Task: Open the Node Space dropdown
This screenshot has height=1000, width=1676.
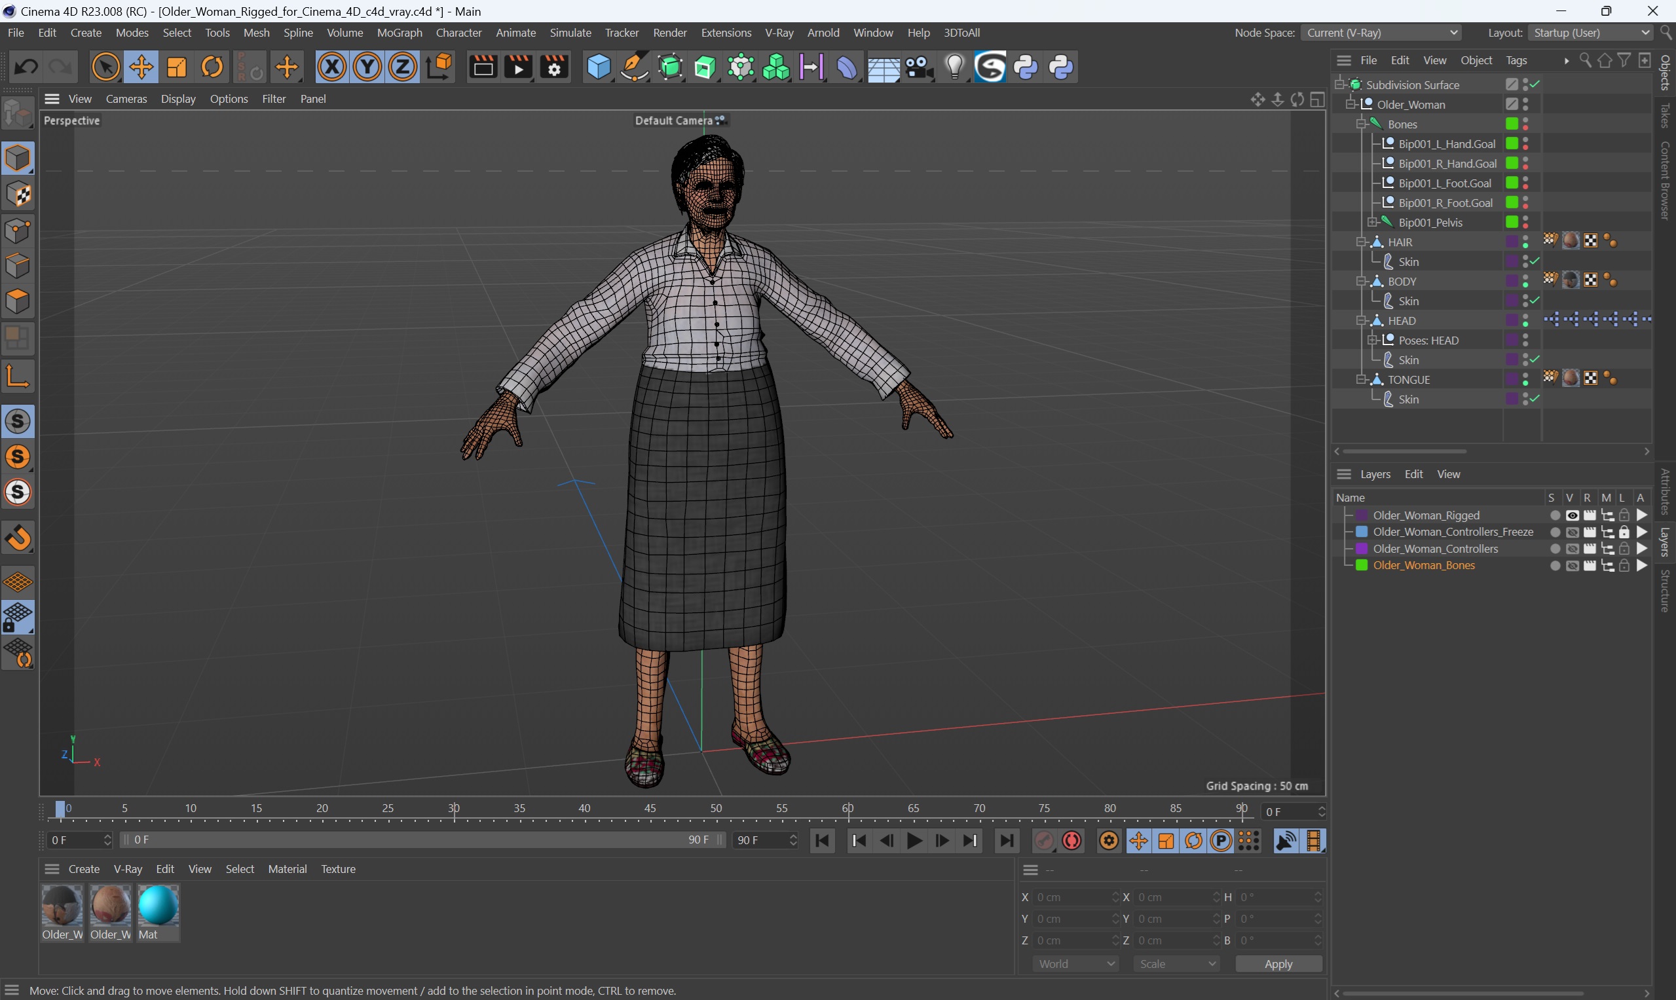Action: 1381,32
